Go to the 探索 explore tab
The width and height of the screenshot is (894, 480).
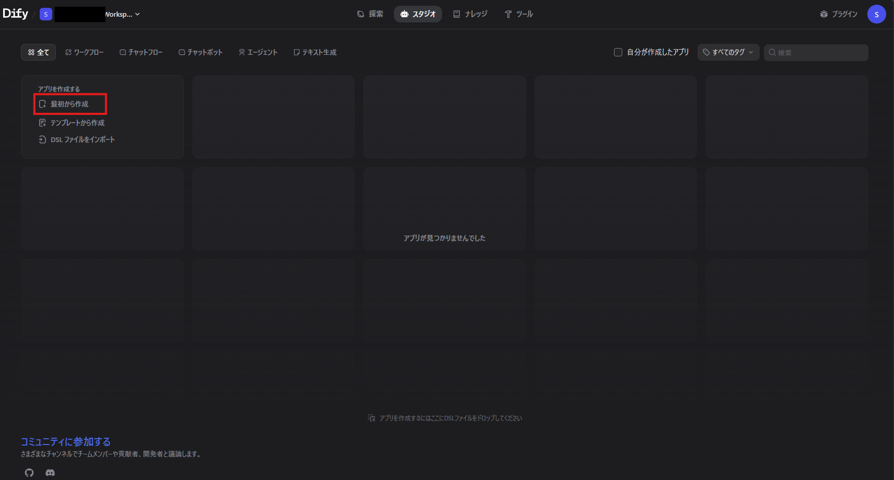pyautogui.click(x=370, y=14)
